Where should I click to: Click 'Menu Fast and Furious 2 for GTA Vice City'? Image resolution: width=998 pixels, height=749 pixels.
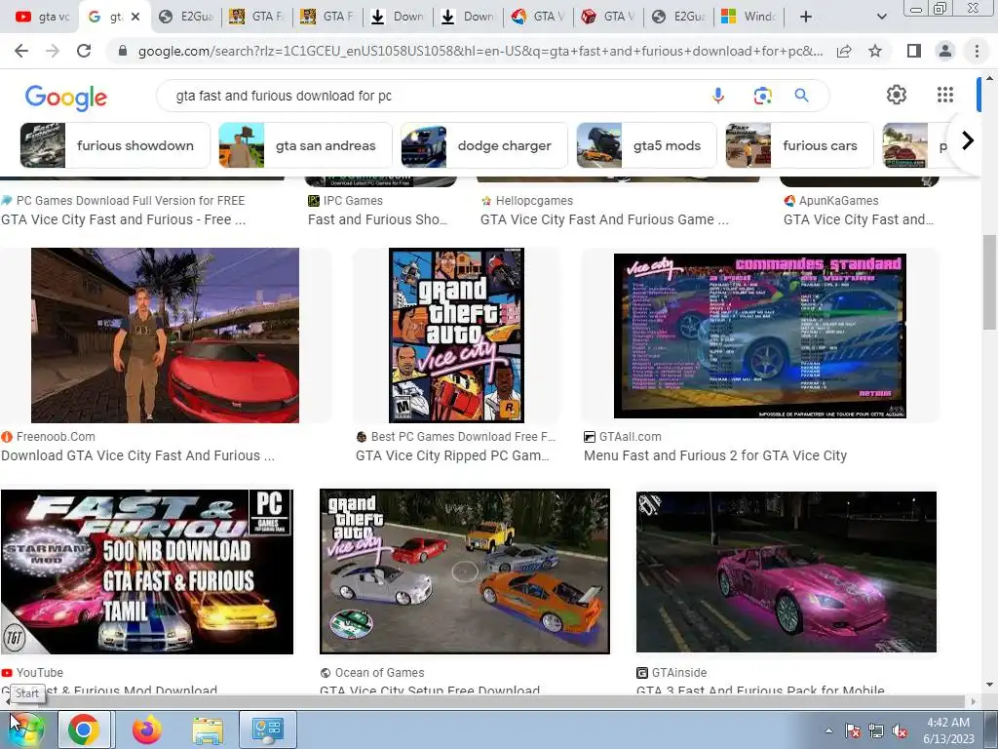pos(715,456)
